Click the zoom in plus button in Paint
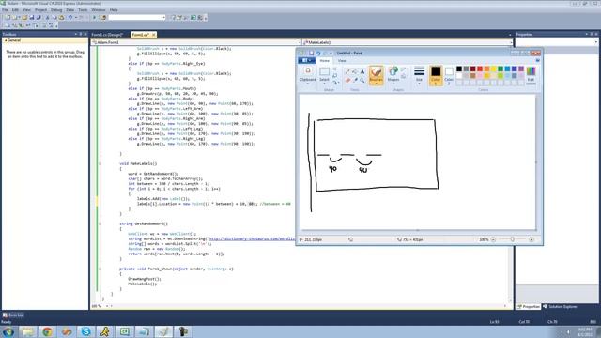The width and height of the screenshot is (601, 338). [x=532, y=239]
